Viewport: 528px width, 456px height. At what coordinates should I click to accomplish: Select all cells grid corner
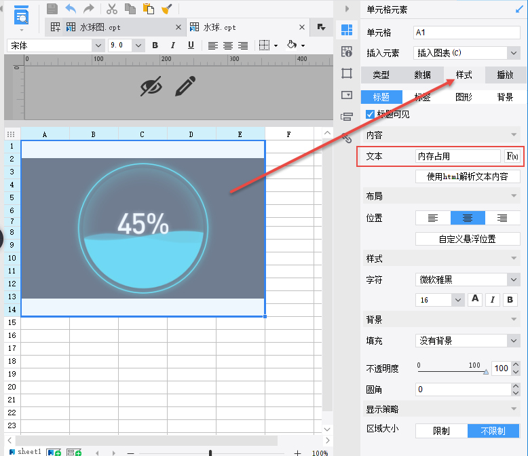pos(11,134)
